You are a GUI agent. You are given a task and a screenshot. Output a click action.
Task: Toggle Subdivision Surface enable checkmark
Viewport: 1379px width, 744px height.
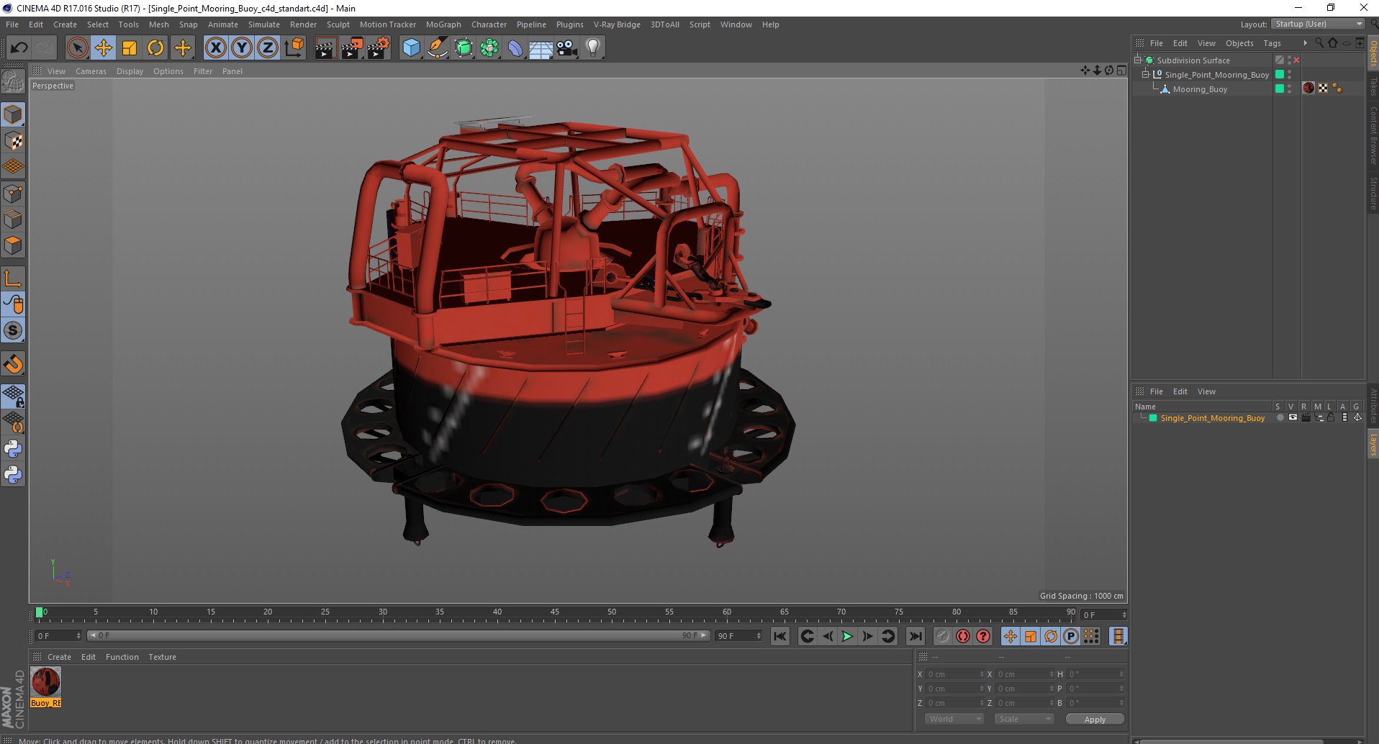pos(1296,60)
